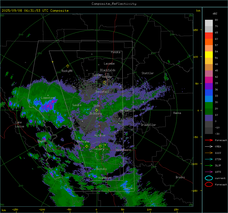Click the red 60 dBZ color swatch

tap(209, 36)
